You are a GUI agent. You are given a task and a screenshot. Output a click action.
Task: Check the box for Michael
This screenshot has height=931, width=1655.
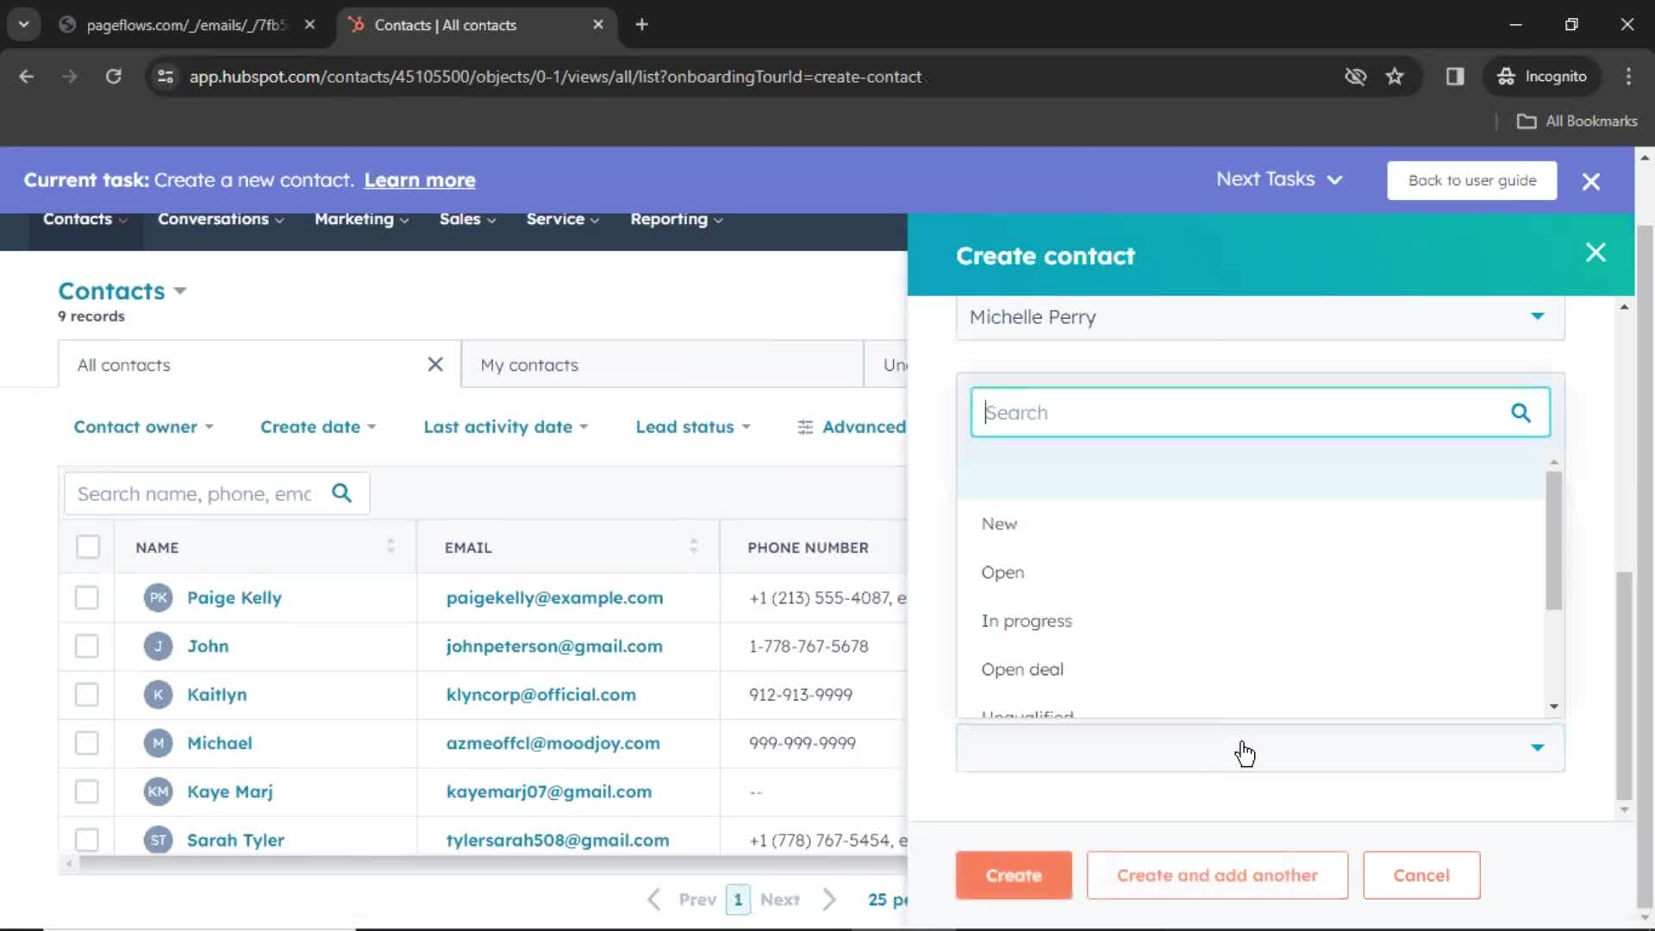pyautogui.click(x=87, y=743)
